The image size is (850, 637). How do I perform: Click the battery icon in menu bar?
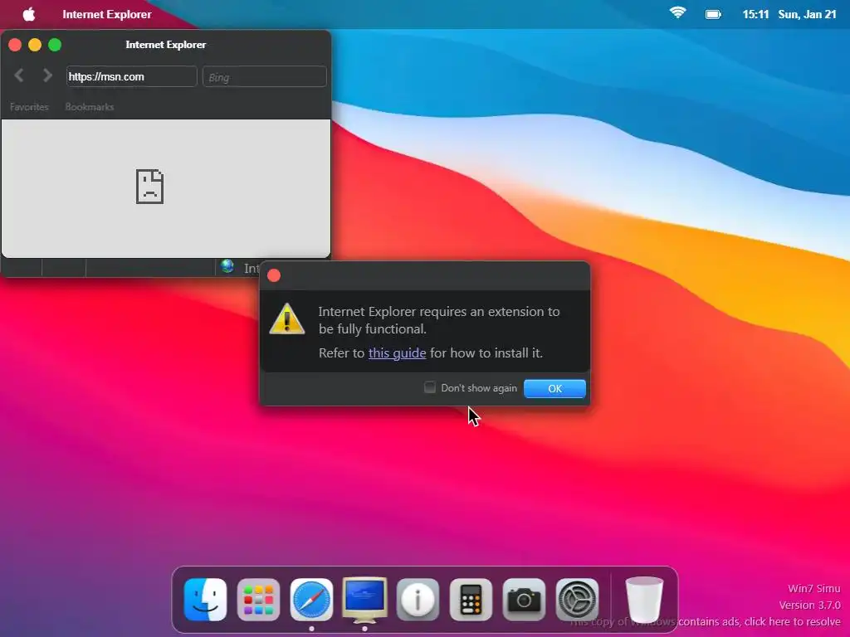[x=713, y=15]
